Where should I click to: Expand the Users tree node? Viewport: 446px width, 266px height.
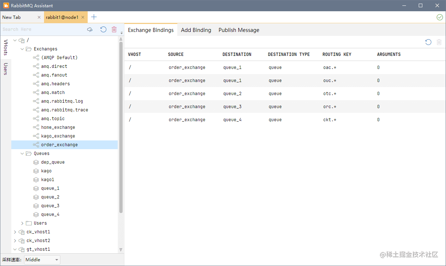21,223
